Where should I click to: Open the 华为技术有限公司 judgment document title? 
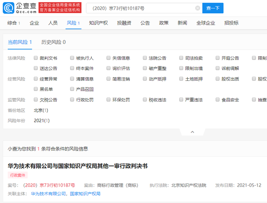[78, 166]
